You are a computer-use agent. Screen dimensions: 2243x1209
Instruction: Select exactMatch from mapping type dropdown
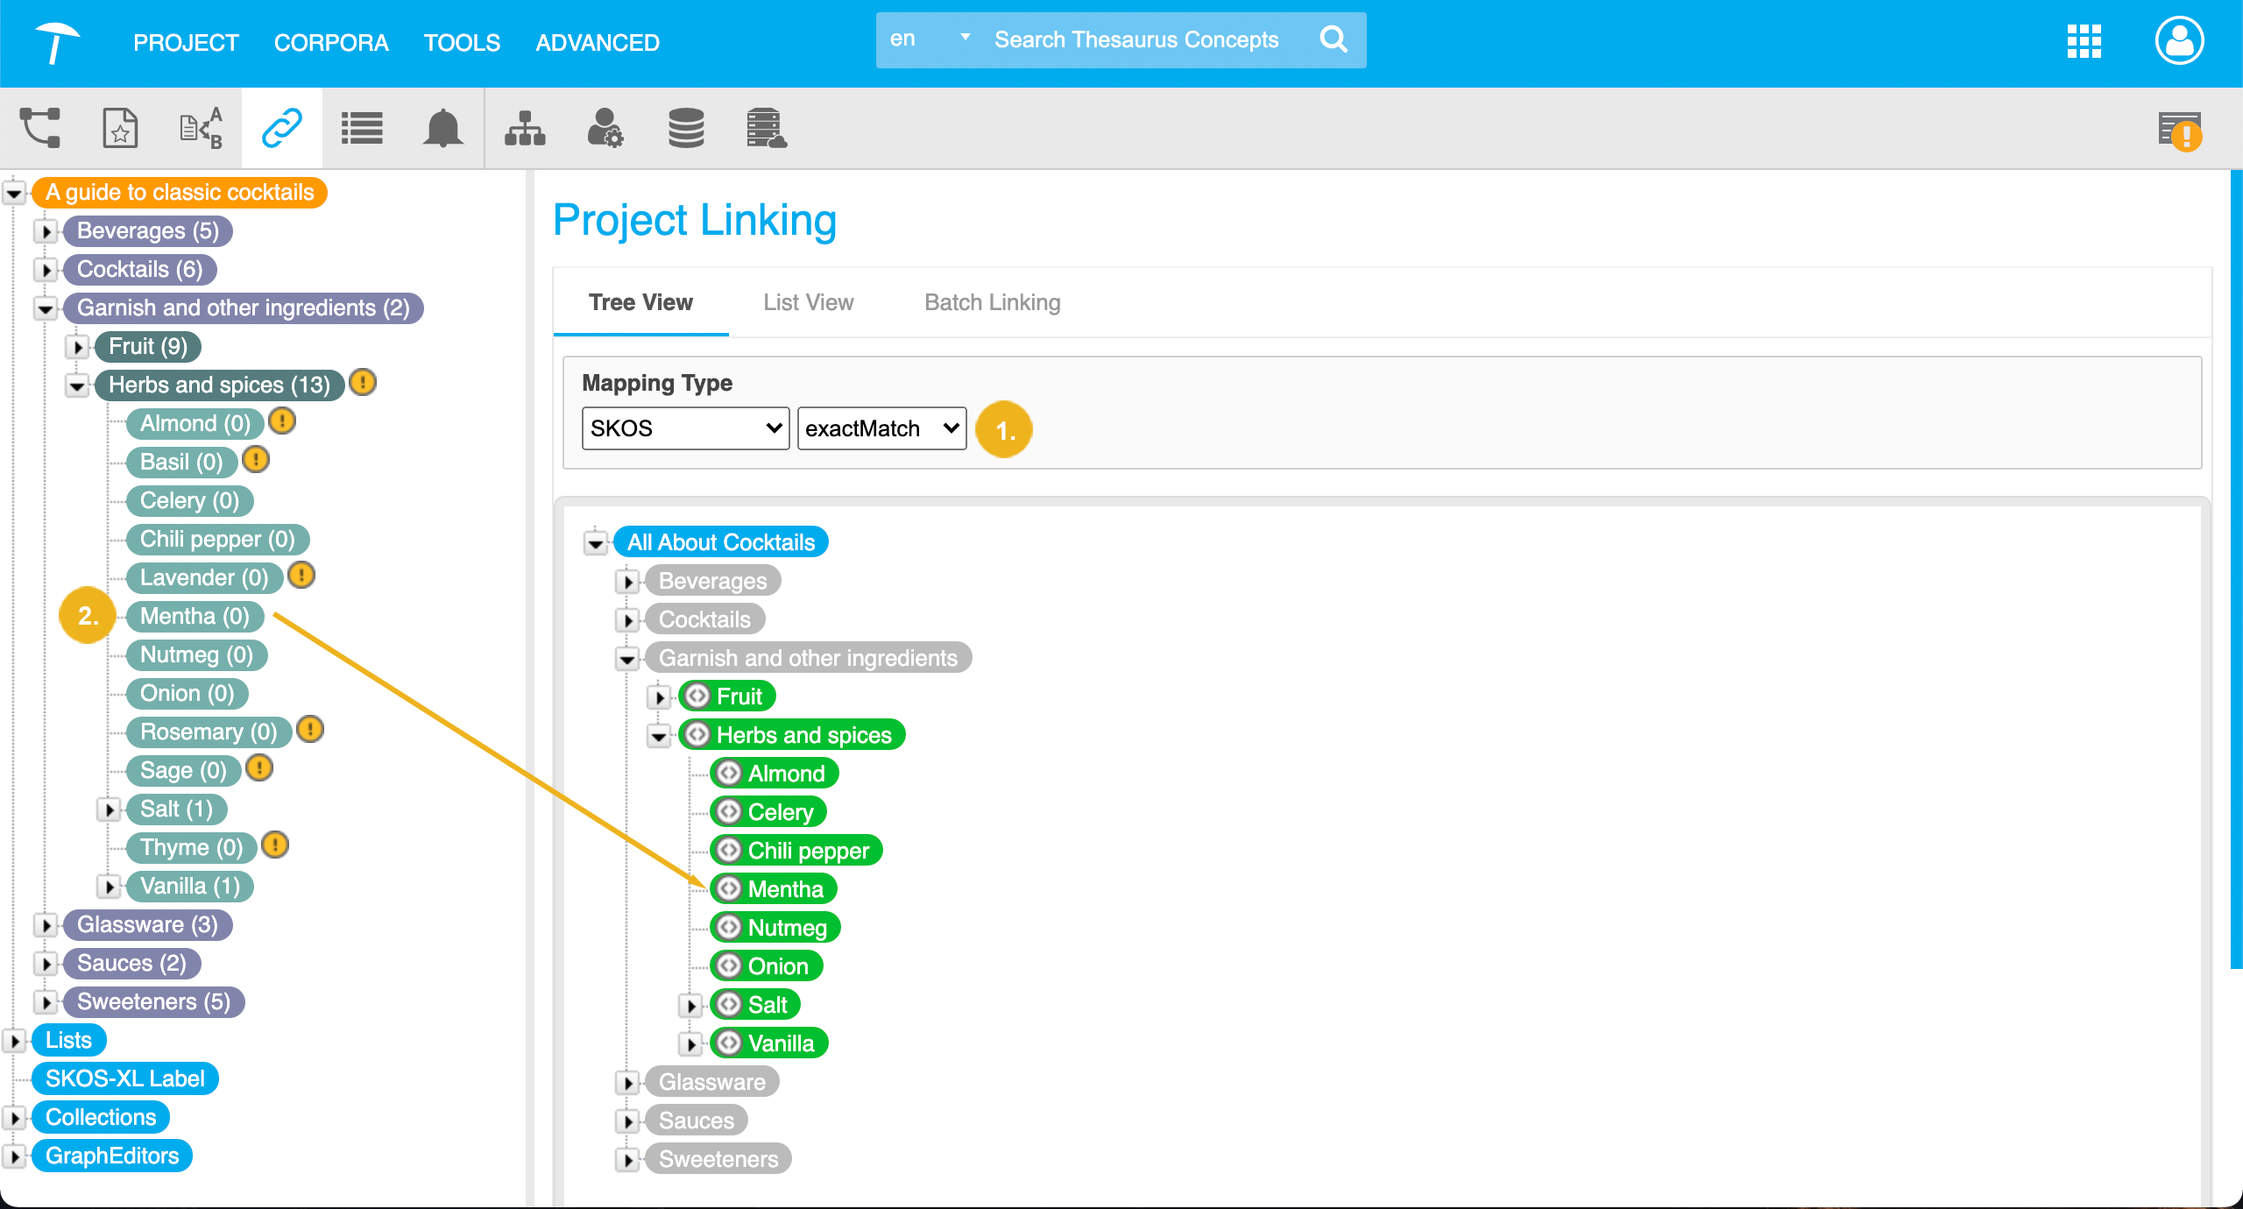tap(881, 430)
